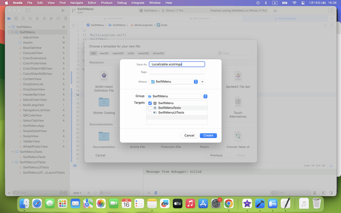Check the SwiftMenuUITests target checkbox
The width and height of the screenshot is (341, 213).
150,112
